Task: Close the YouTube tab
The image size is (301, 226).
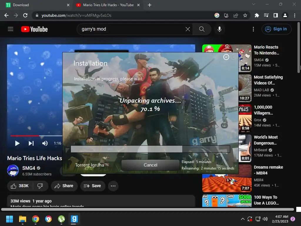Action: pos(138,5)
